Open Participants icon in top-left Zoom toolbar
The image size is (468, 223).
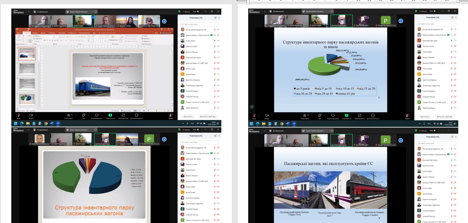(68, 115)
